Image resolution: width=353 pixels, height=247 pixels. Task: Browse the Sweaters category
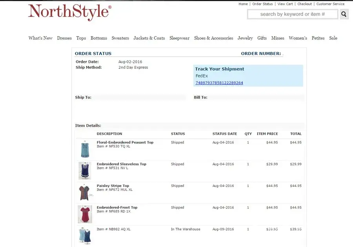point(120,38)
